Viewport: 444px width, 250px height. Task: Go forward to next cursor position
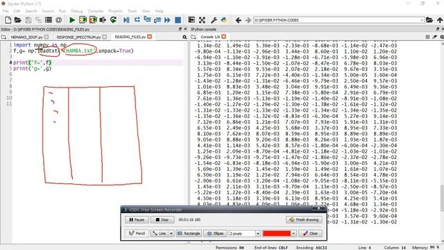tap(248, 20)
